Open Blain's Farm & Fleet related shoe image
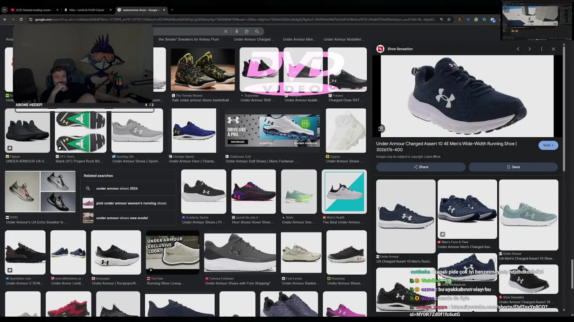This screenshot has width=574, height=322. pyautogui.click(x=467, y=209)
